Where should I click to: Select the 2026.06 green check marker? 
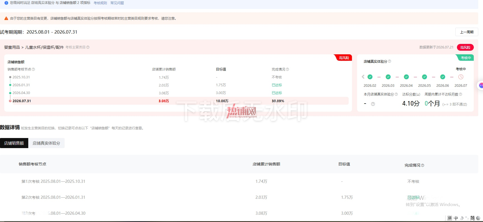[443, 77]
